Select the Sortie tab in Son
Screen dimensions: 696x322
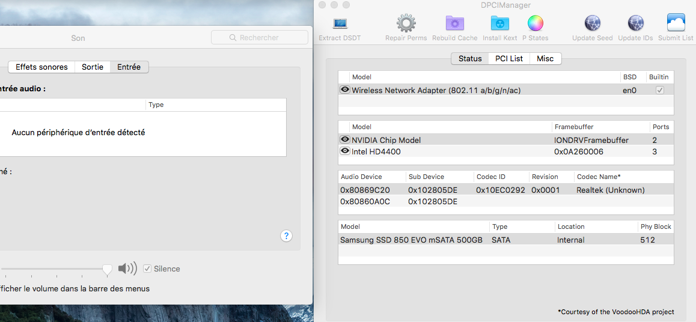point(93,67)
